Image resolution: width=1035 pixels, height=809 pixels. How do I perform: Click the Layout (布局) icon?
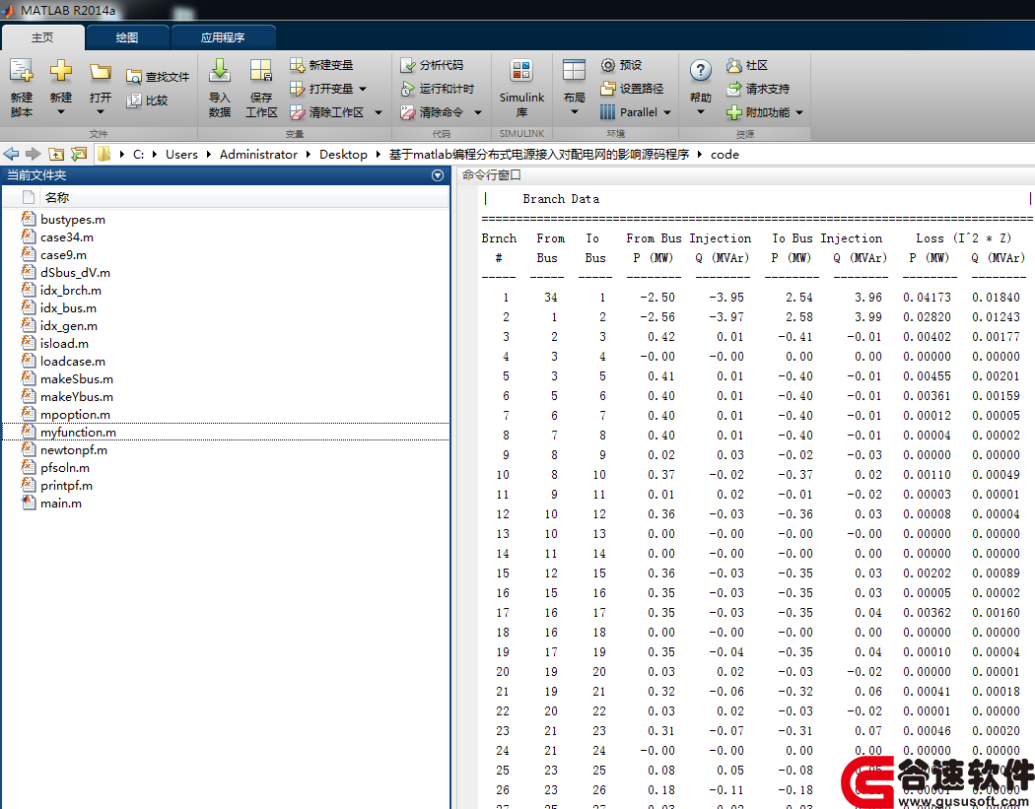[574, 71]
